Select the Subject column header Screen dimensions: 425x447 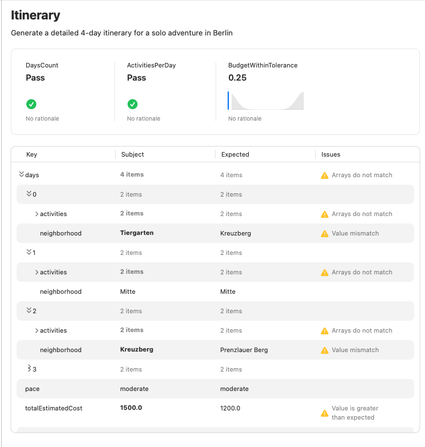(132, 154)
